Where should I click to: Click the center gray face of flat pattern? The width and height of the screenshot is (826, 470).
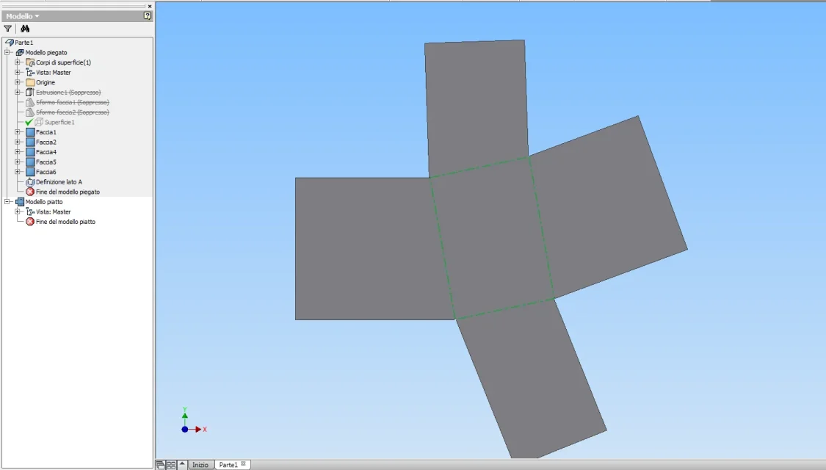click(492, 238)
